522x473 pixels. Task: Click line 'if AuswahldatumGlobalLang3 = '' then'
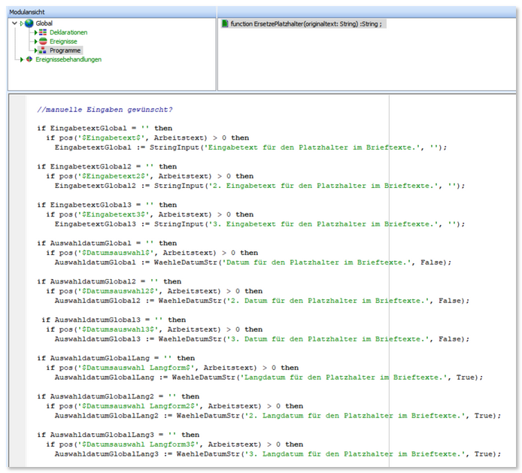tap(119, 435)
